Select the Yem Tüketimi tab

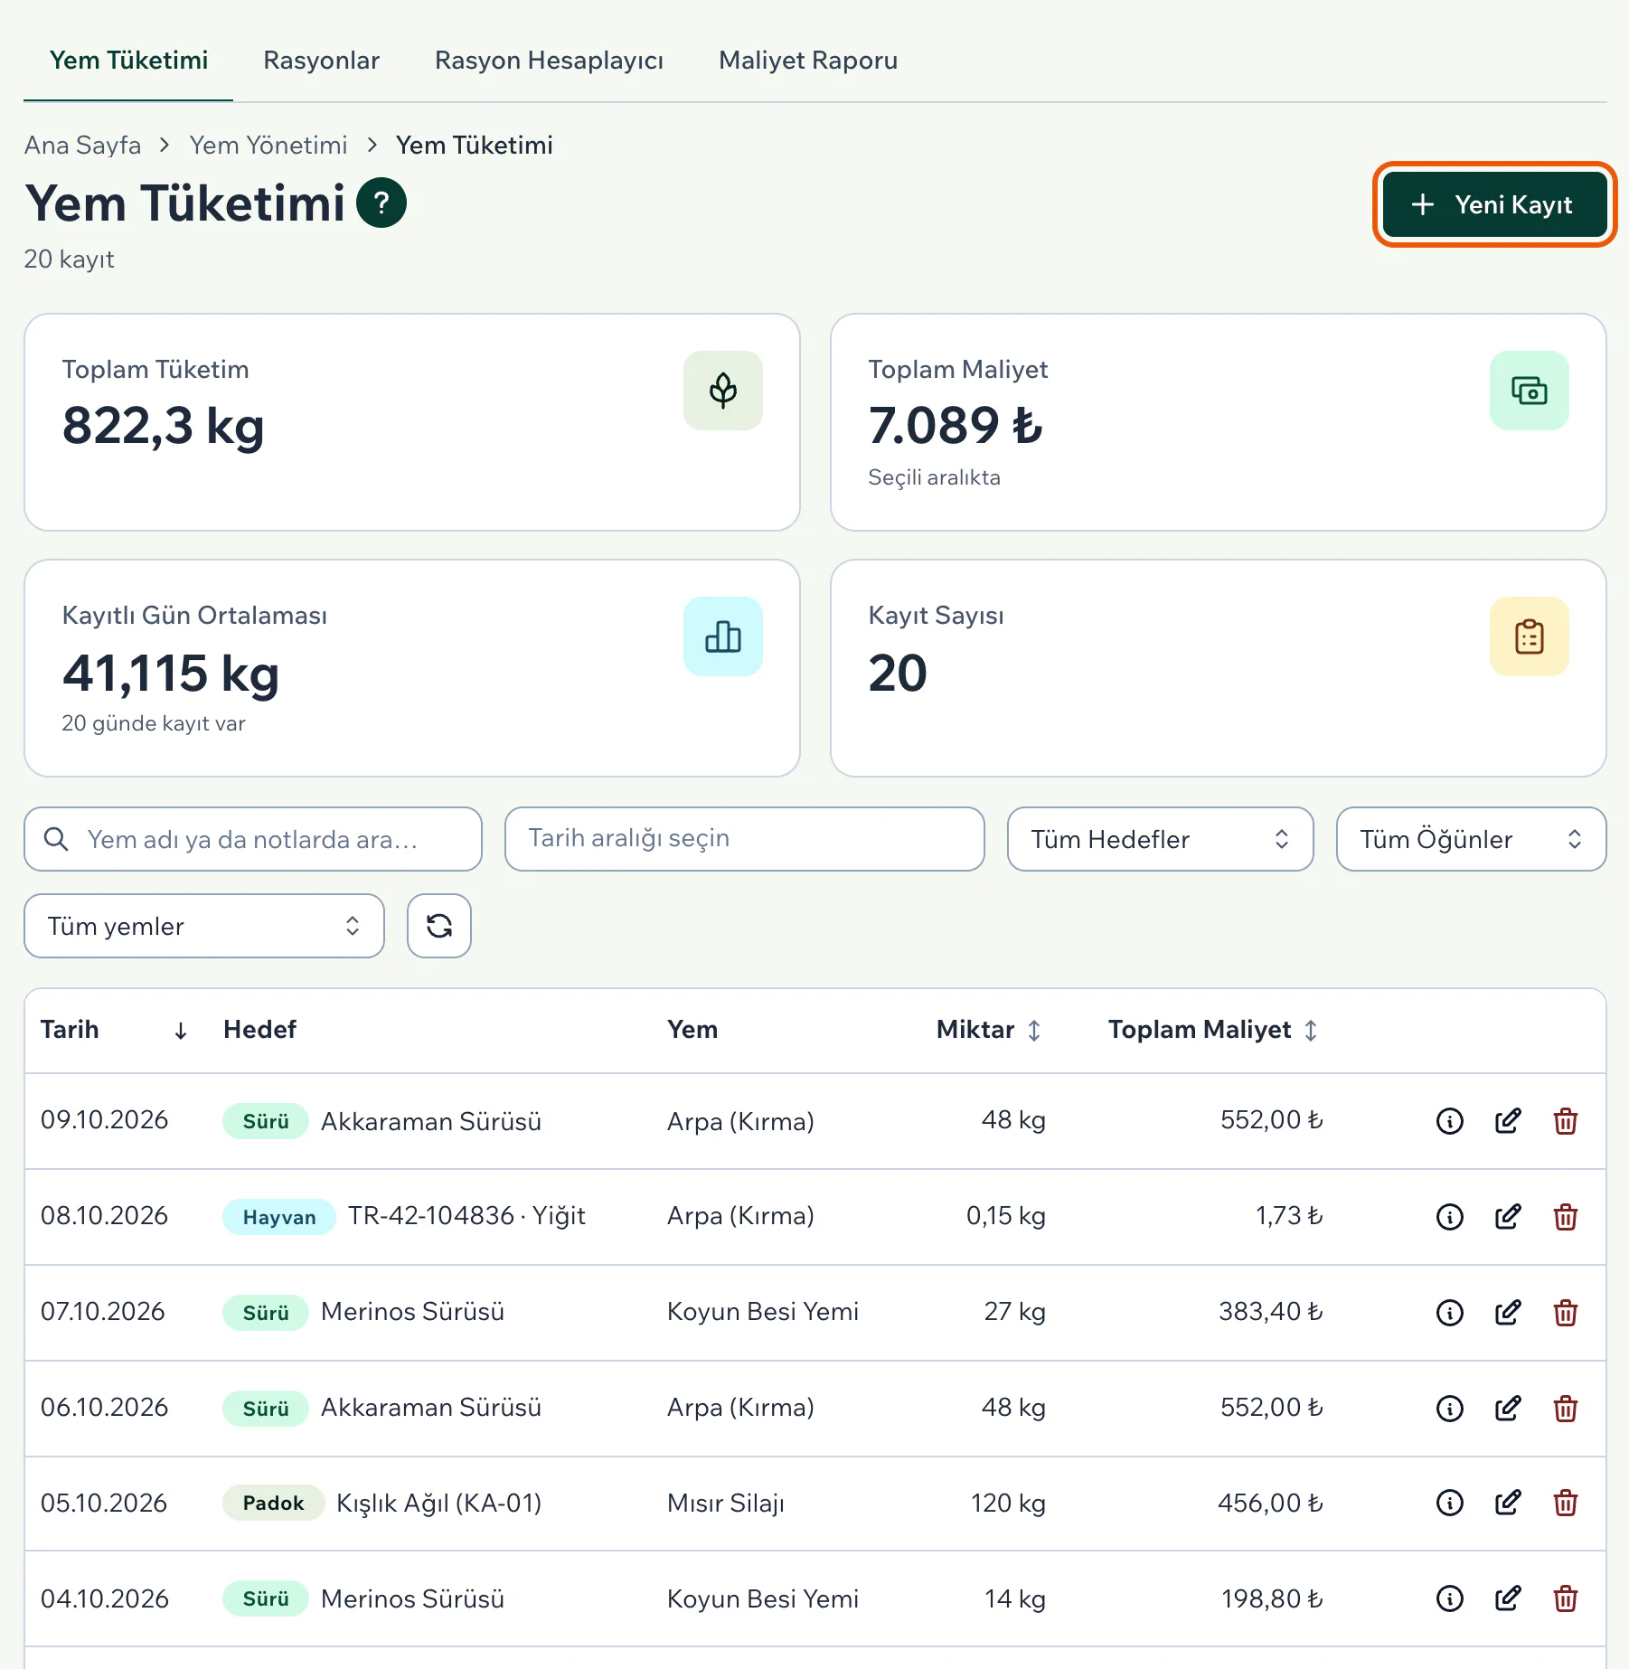click(x=128, y=61)
